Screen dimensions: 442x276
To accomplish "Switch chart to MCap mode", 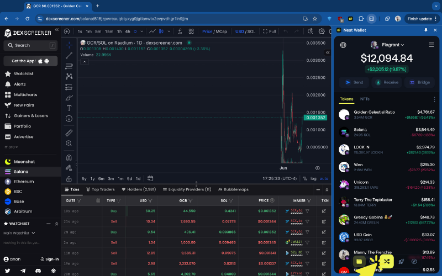I will (222, 31).
